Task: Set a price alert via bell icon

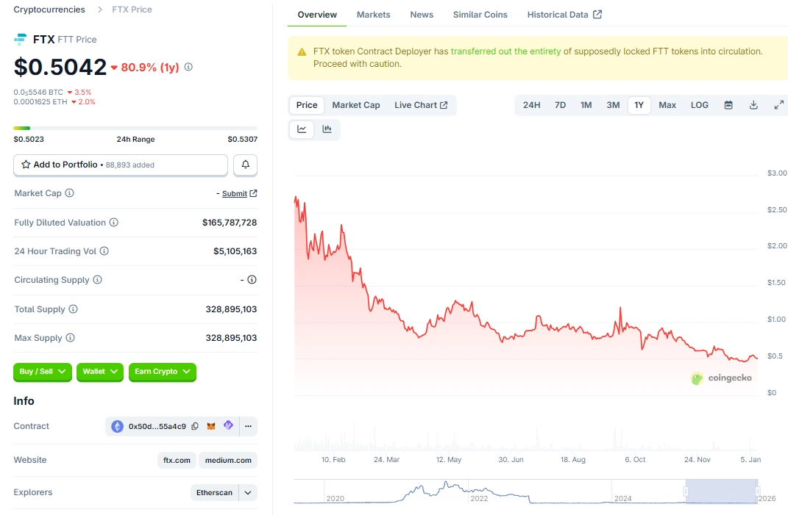Action: [245, 165]
